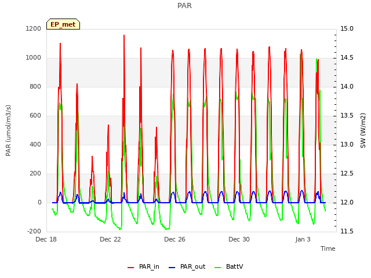This screenshot has width=371, height=278.
Task: Click the 'Dec 22' x-axis label
Action: [x=111, y=239]
